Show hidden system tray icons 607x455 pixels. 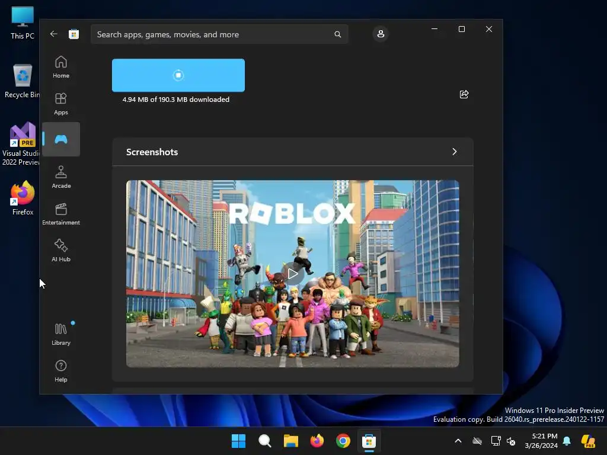point(458,441)
